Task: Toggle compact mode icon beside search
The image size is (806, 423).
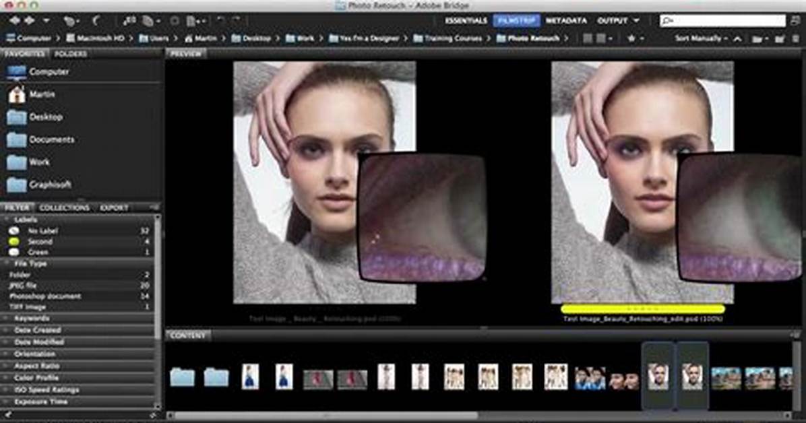Action: pos(797,21)
